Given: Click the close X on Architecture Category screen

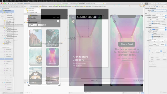Looking at the screenshot, I should point(73,21).
